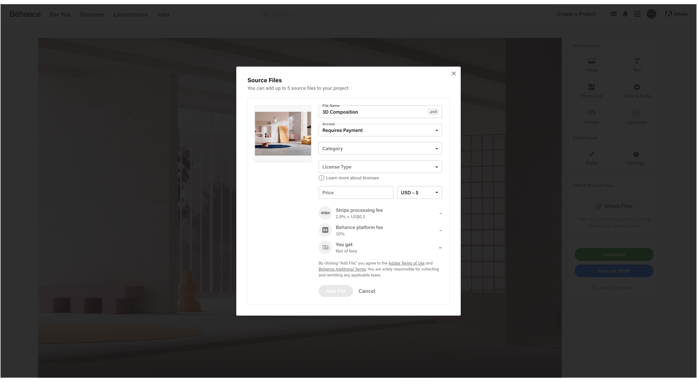Expand the Access dropdown
The height and width of the screenshot is (382, 697).
pyautogui.click(x=380, y=130)
